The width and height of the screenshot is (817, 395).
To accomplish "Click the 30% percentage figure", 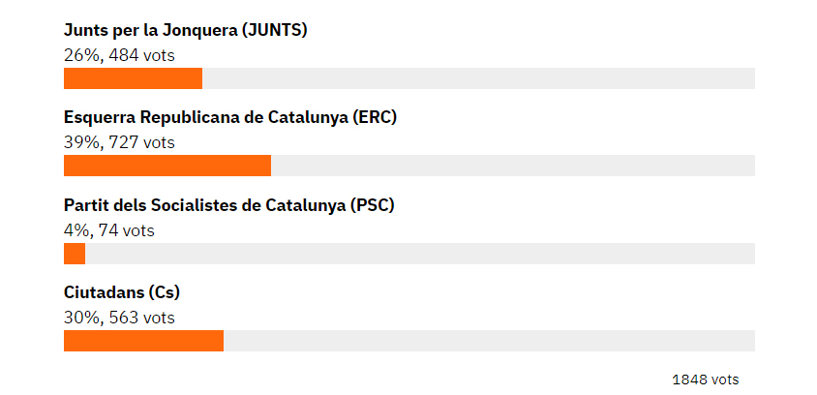I will click(79, 318).
